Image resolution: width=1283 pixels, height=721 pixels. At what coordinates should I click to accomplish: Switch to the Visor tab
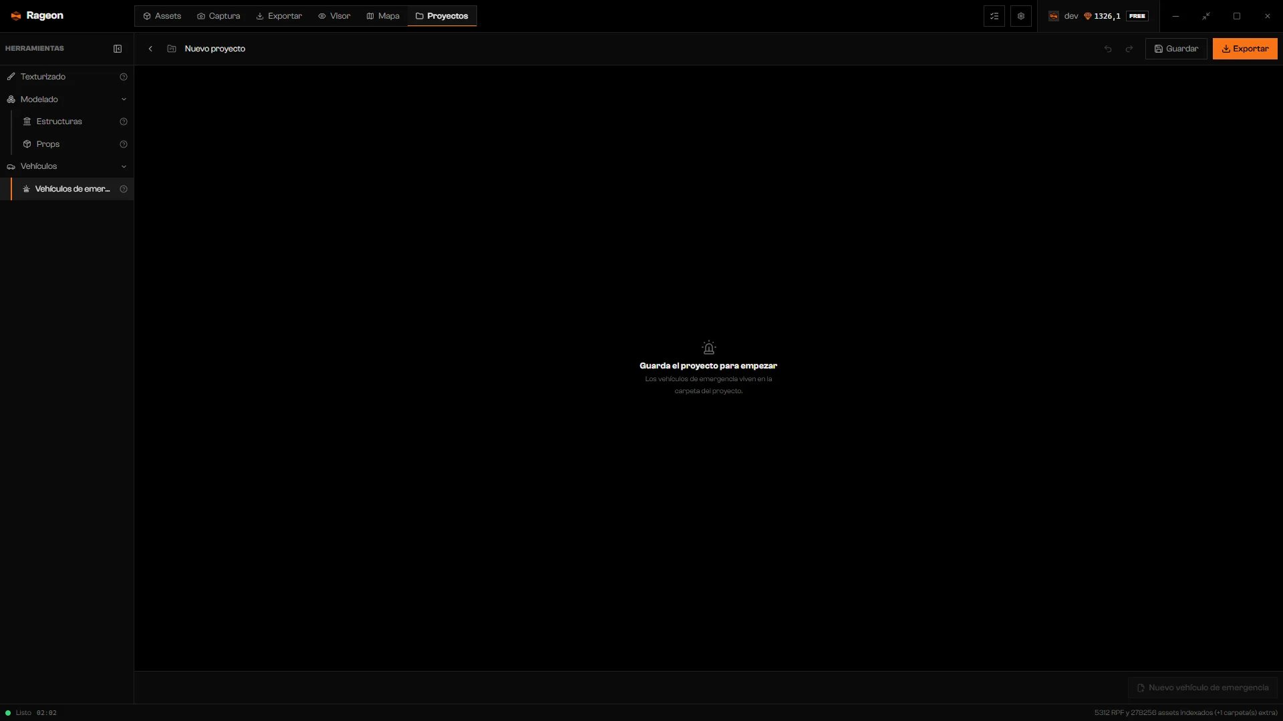tap(334, 16)
